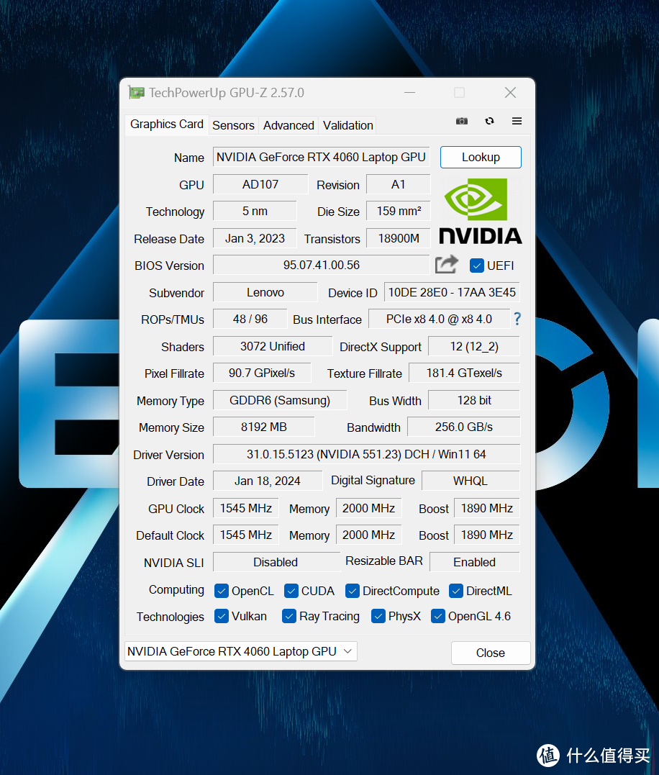
Task: Click the GPU field showing AD107
Action: click(x=260, y=184)
